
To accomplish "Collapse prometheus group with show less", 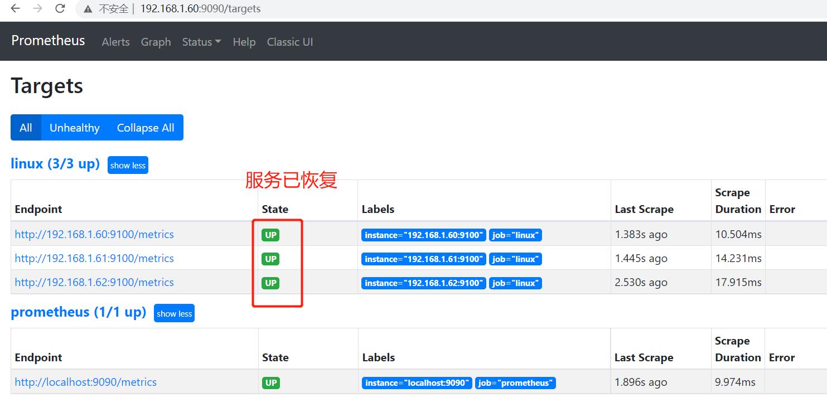I will [174, 313].
